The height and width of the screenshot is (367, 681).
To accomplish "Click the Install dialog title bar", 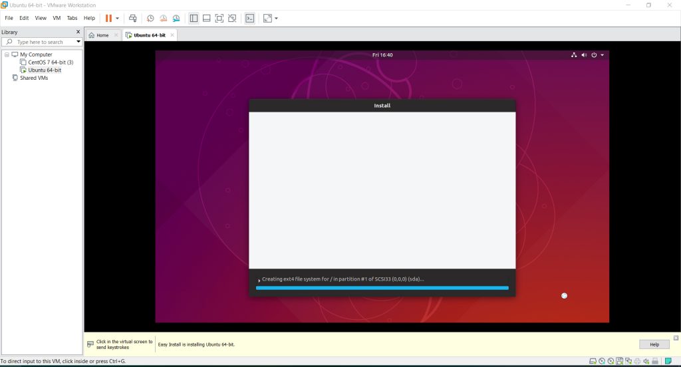I will coord(382,106).
